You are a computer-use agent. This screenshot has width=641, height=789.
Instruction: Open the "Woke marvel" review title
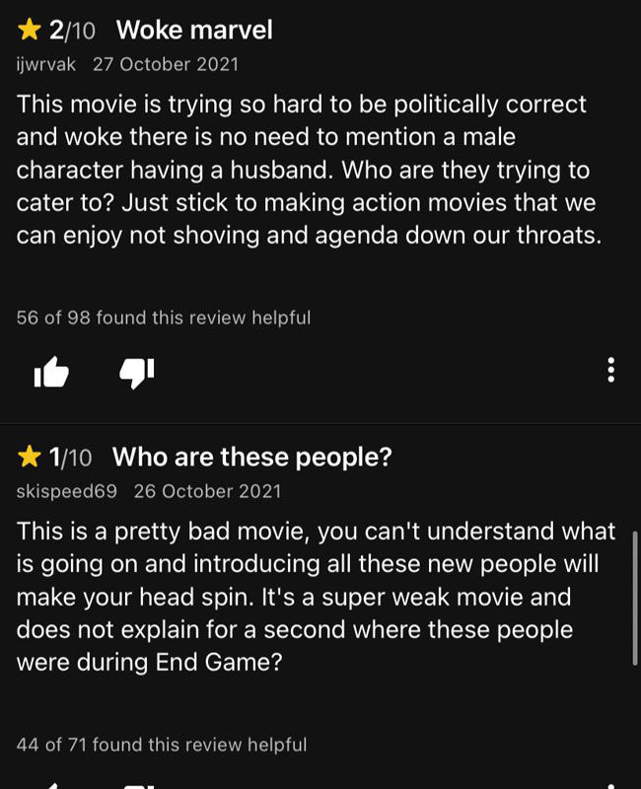194,30
